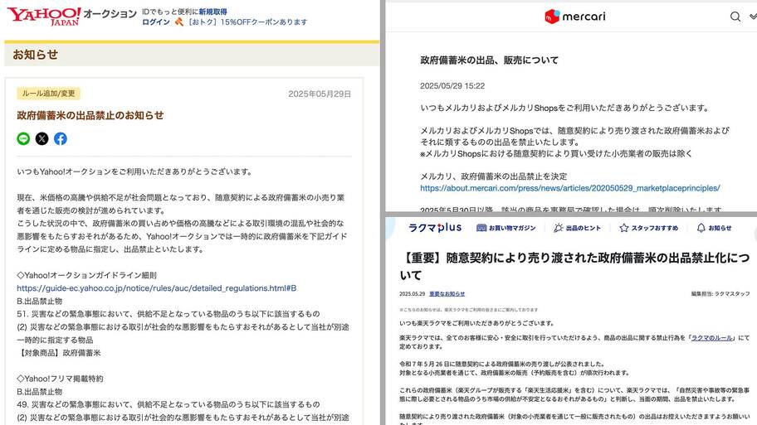Image resolution: width=757 pixels, height=425 pixels.
Task: Click the ラクマのルール link
Action: 711,338
